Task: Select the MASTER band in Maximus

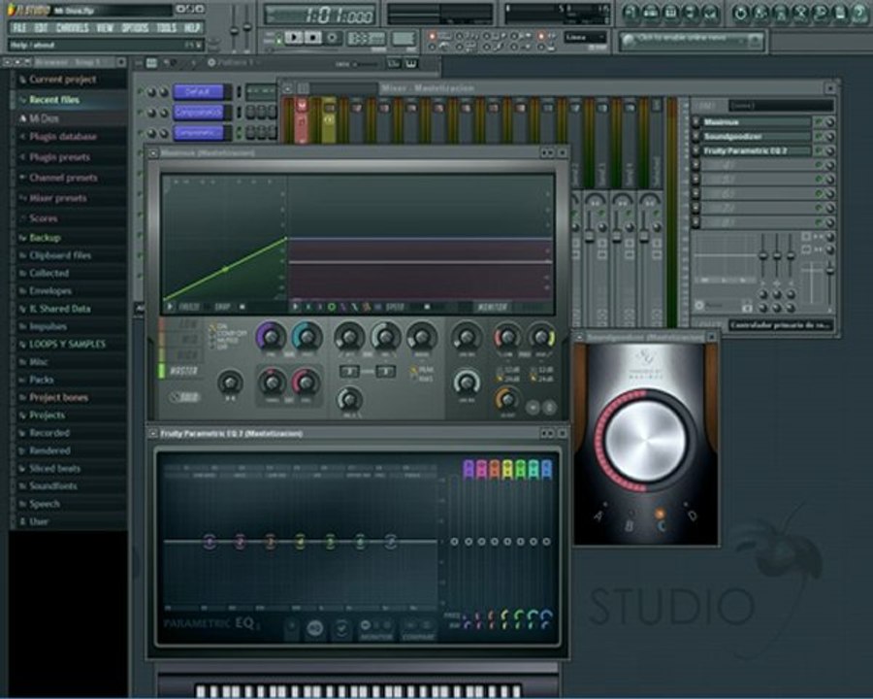Action: point(183,371)
